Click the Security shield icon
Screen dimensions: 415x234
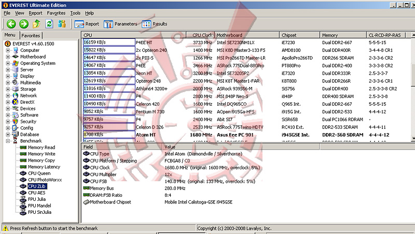point(16,122)
